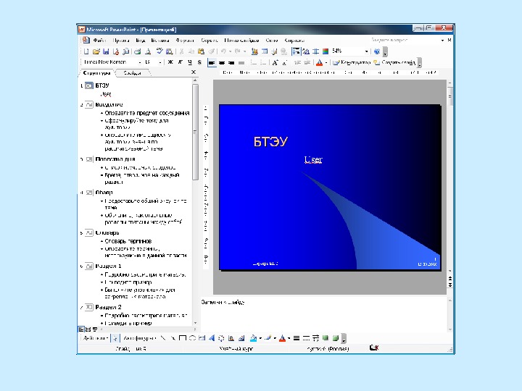Open a file using the folder icon
522x391 pixels.
pyautogui.click(x=96, y=51)
